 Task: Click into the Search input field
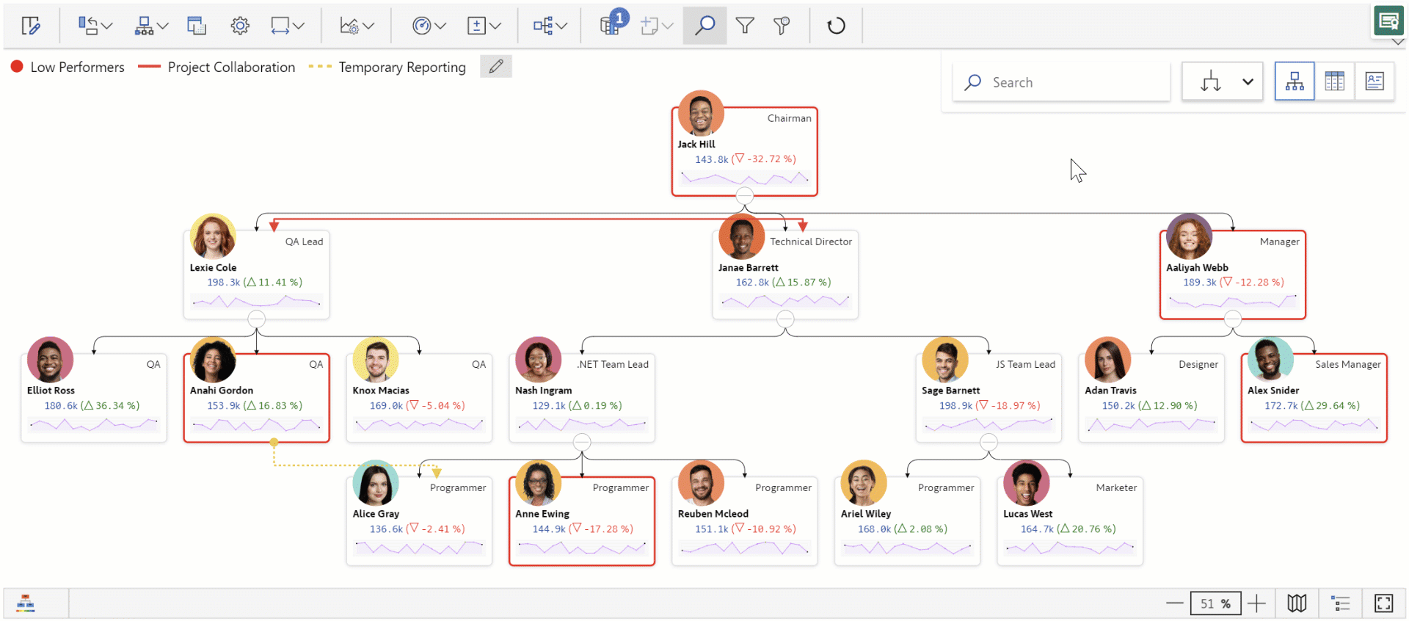(1071, 82)
